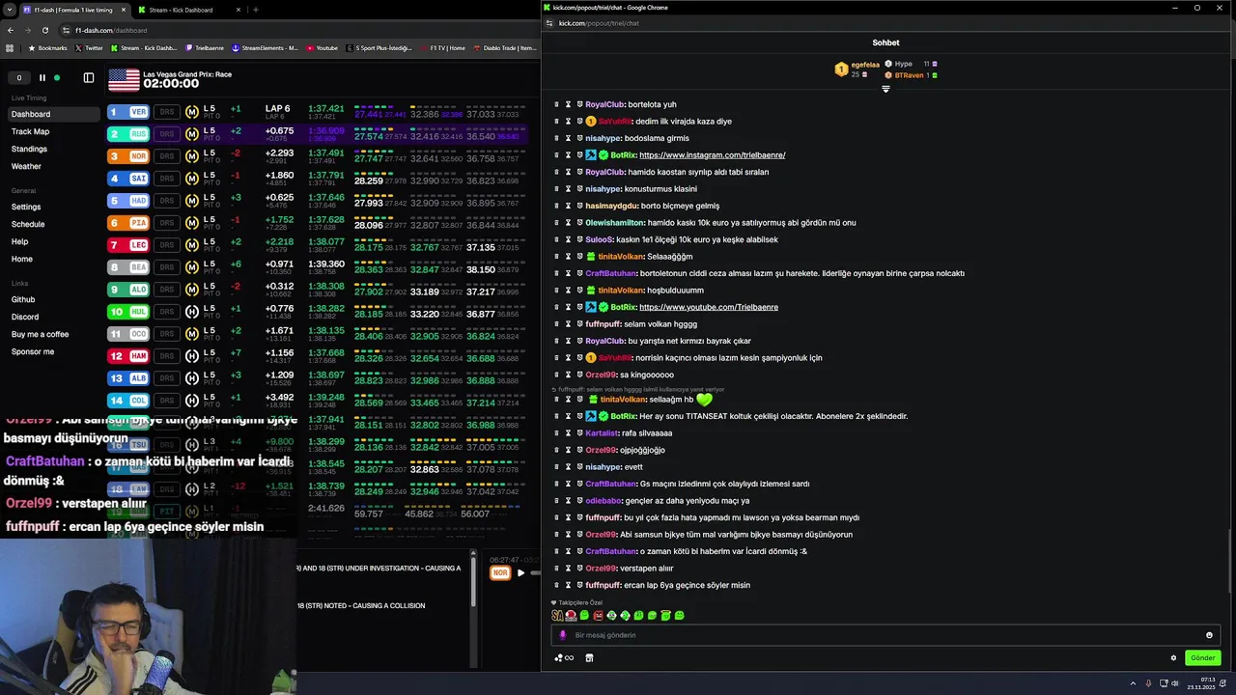Click the medium tyre icon in the PIA row
This screenshot has height=695, width=1236.
click(x=192, y=222)
